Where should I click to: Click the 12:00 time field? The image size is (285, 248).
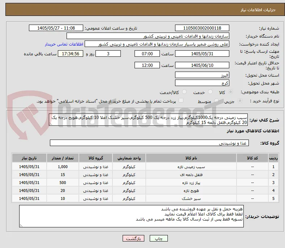point(147,65)
